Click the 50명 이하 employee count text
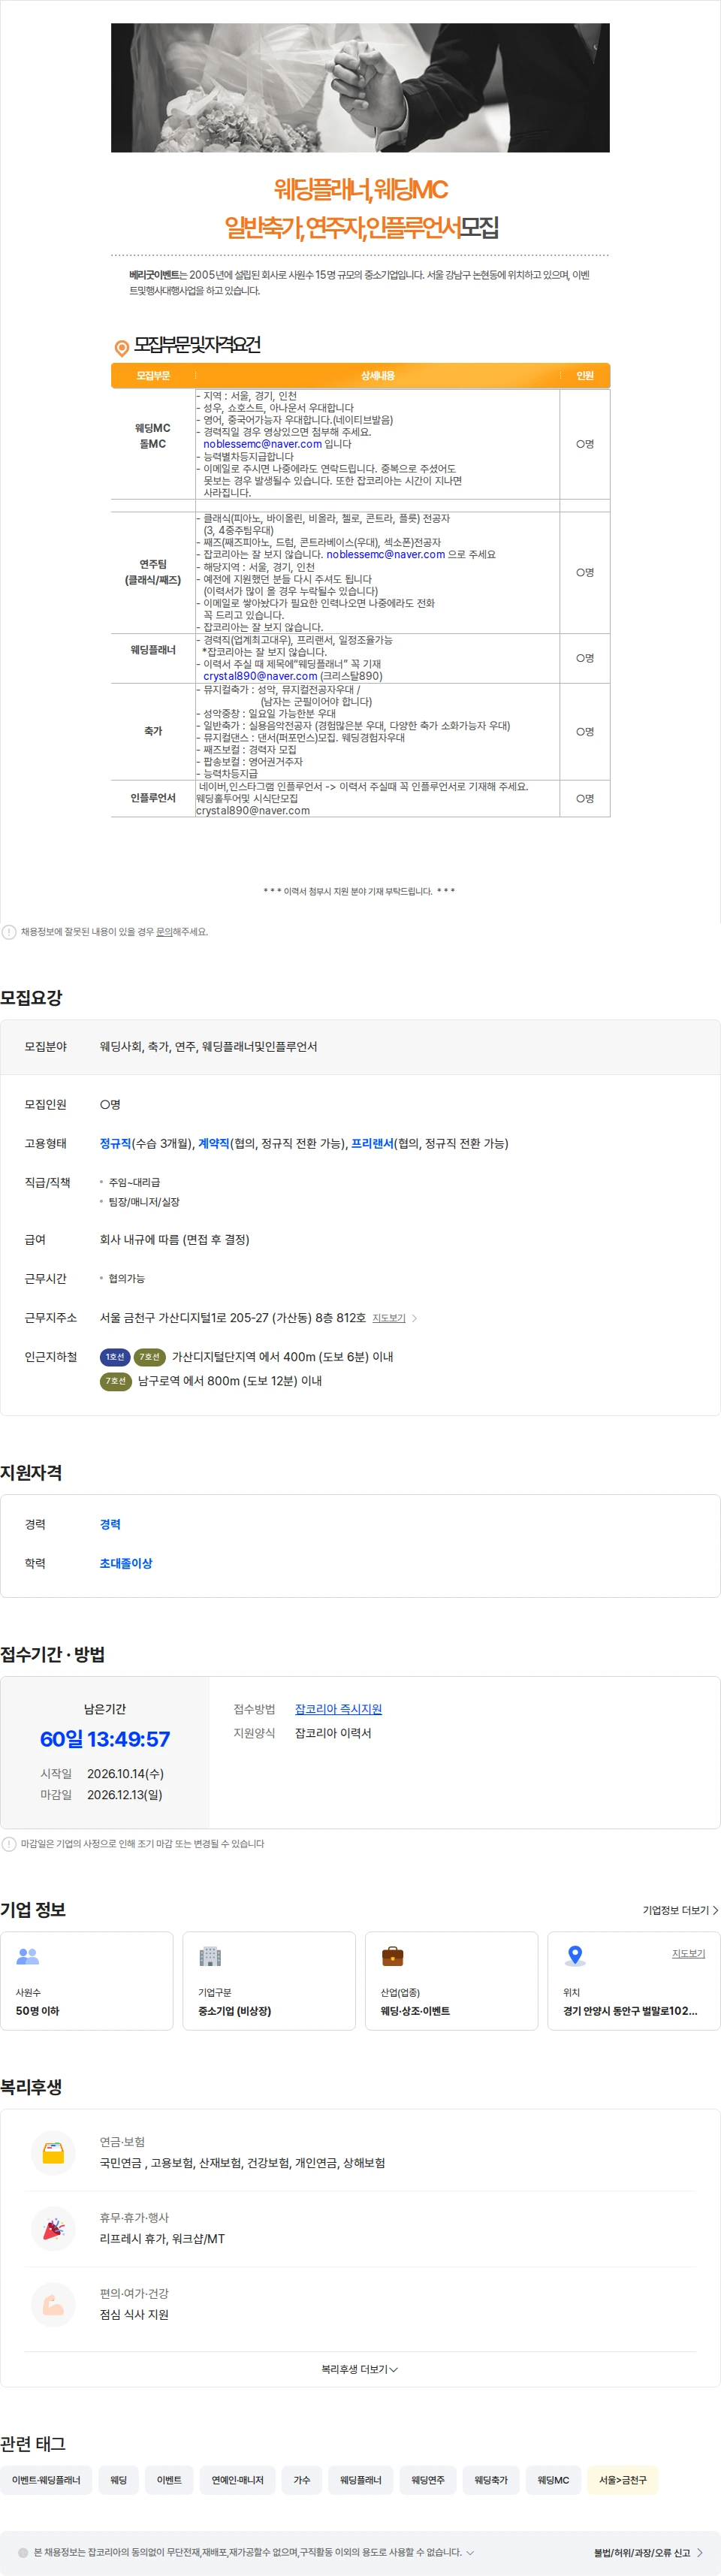The image size is (721, 2576). click(37, 2011)
